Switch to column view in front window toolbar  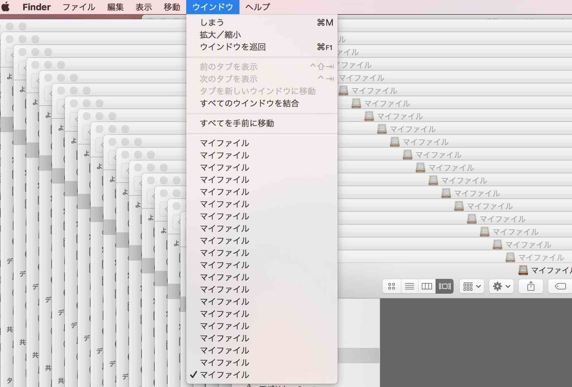427,286
